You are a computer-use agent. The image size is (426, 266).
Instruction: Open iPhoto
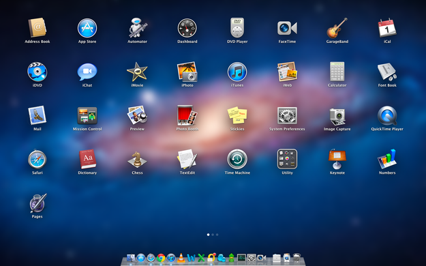pos(187,72)
